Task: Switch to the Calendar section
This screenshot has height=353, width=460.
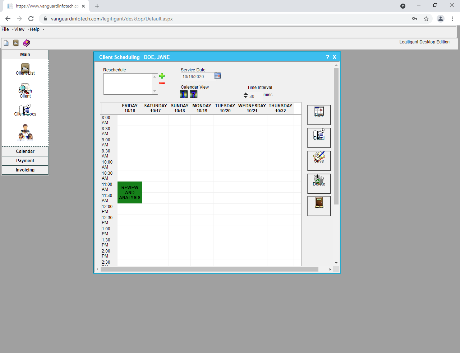Action: click(x=25, y=151)
